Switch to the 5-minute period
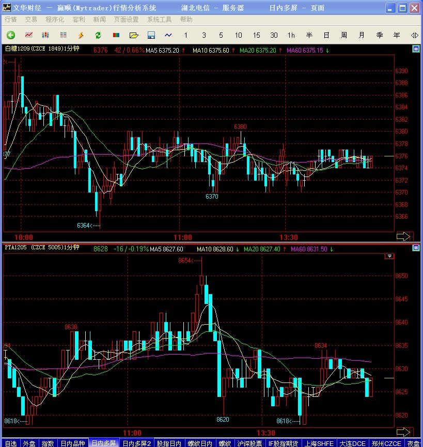The image size is (423, 447). pos(221,35)
